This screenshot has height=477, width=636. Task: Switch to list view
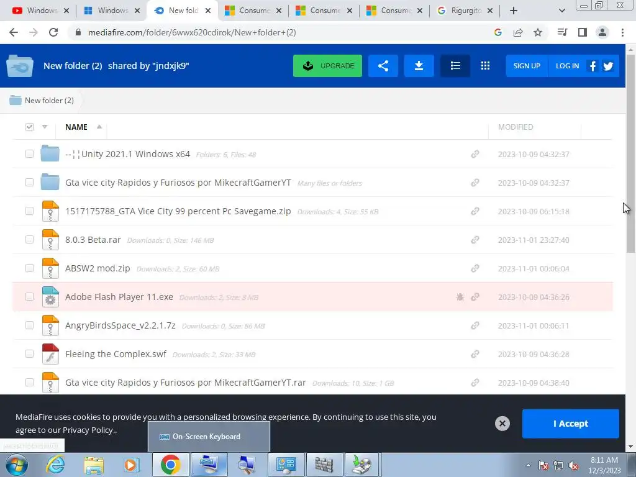(x=455, y=66)
